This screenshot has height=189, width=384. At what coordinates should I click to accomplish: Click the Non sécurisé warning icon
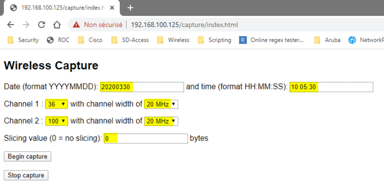click(77, 25)
